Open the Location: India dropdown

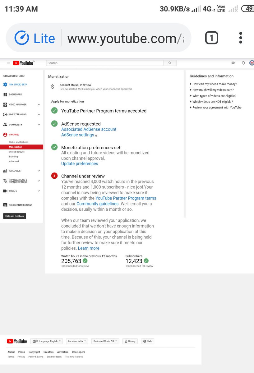coord(77,341)
